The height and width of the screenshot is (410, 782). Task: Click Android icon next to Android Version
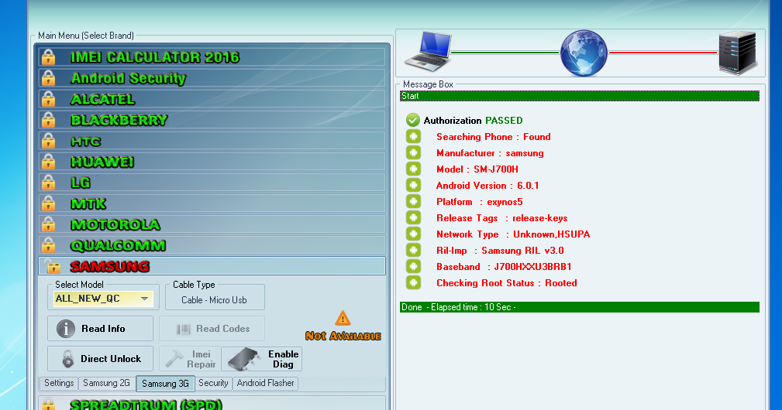(x=413, y=185)
